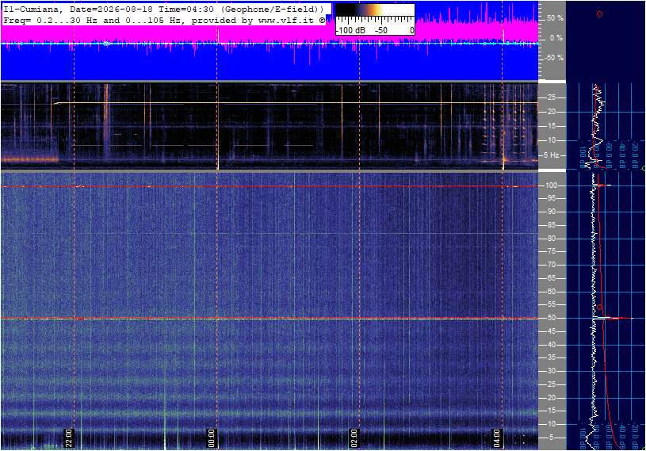Click the 04:00 time marker label
The height and width of the screenshot is (451, 646).
coord(496,438)
